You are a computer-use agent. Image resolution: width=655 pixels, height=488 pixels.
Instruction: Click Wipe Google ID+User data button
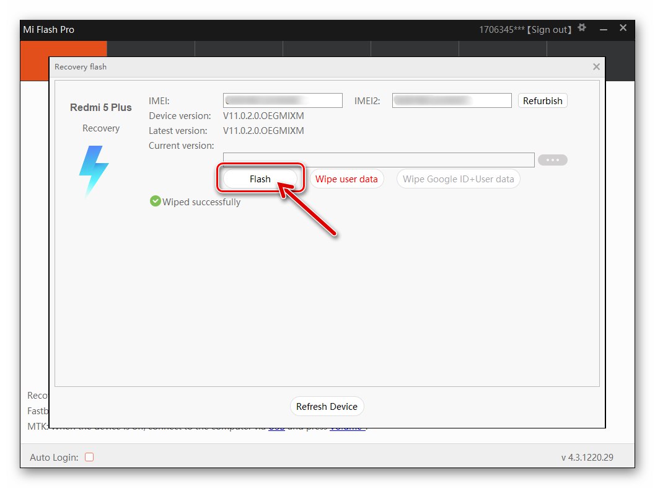pyautogui.click(x=458, y=179)
